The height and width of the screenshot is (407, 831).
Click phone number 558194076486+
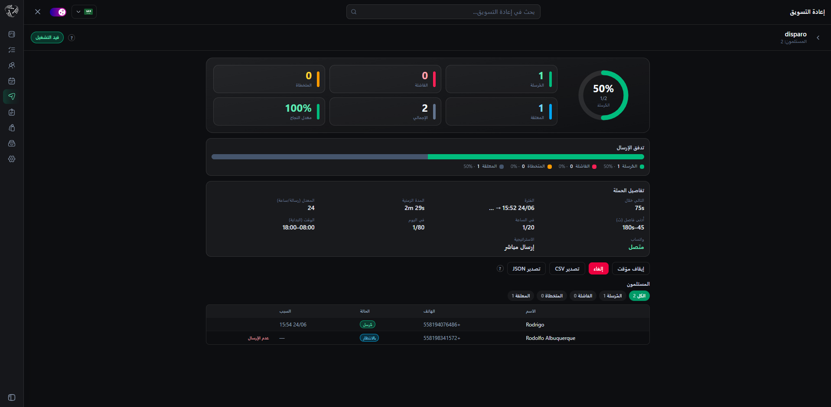(442, 325)
